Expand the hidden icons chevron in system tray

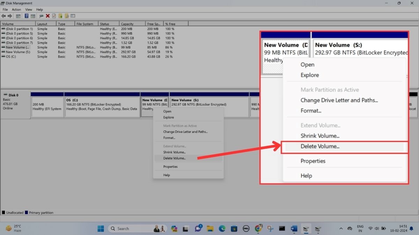(x=341, y=228)
